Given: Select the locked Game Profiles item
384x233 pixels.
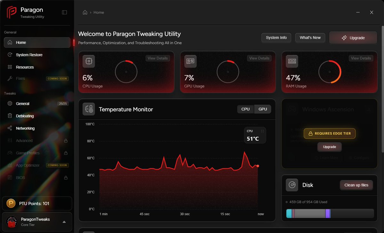Looking at the screenshot, I should pos(37,153).
